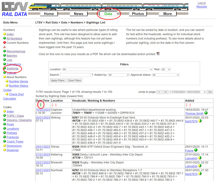This screenshot has width=216, height=181.
Task: Click the green dot beside Llamafish
Action: (200, 158)
